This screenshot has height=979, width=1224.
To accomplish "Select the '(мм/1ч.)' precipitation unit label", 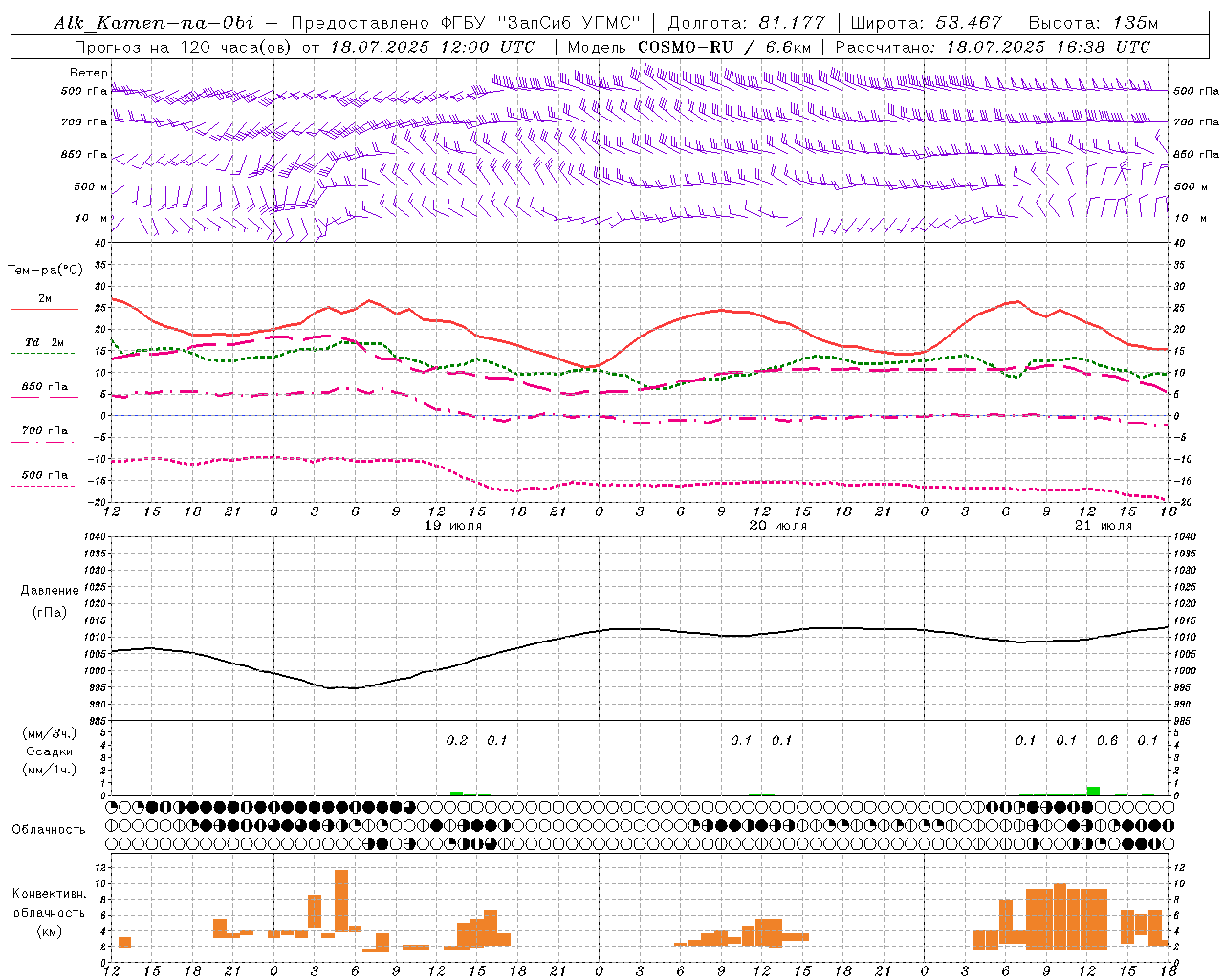I will pyautogui.click(x=50, y=770).
